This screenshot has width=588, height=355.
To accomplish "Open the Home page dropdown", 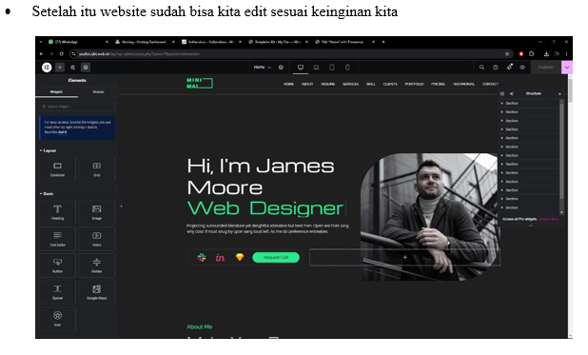I will click(x=262, y=68).
